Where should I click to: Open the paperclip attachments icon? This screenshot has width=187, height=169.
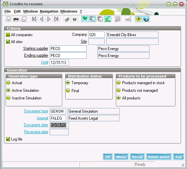pyautogui.click(x=67, y=19)
